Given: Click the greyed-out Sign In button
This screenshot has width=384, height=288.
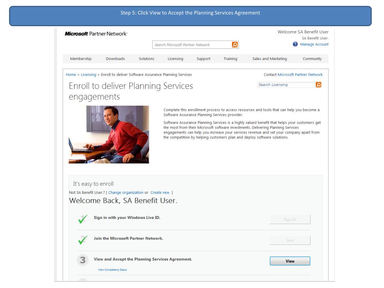Looking at the screenshot, I should (290, 219).
